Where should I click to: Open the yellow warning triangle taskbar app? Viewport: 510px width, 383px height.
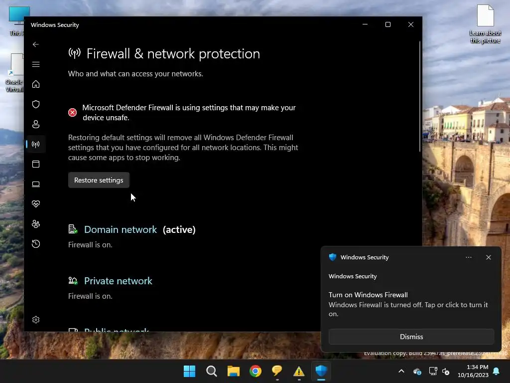[299, 371]
